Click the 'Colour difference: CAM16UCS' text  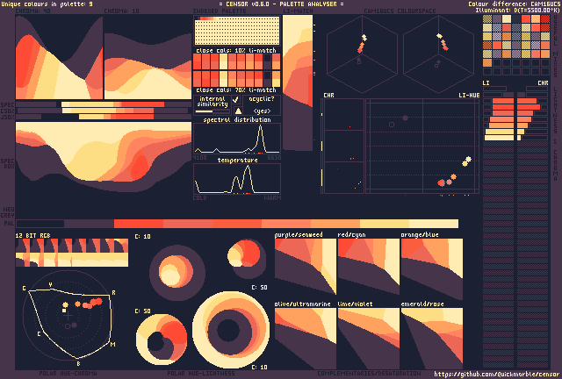pos(514,4)
